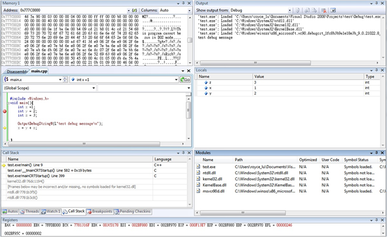The height and width of the screenshot is (237, 387).
Task: Pin the Registers panel
Action: tap(377, 220)
